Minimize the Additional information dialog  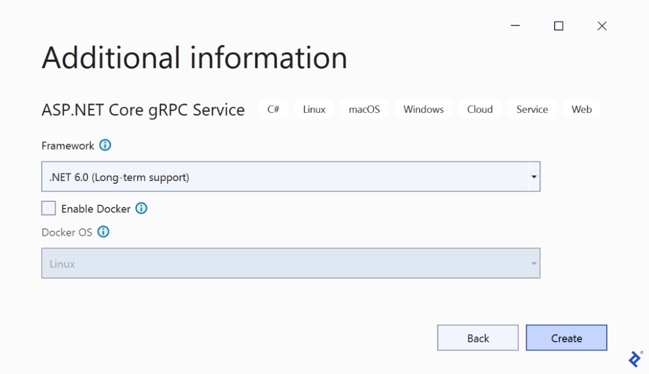515,25
